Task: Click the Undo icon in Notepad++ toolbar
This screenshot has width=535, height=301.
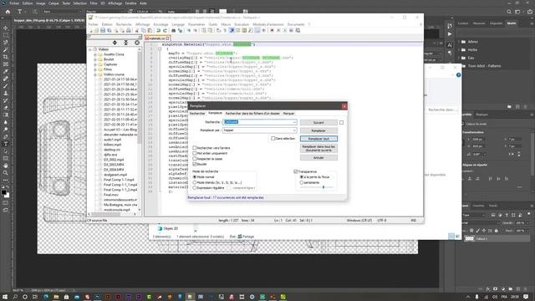Action: [159, 30]
